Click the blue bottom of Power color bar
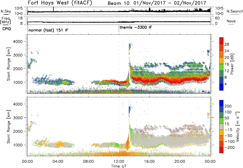This screenshot has height=168, width=243. (221, 87)
